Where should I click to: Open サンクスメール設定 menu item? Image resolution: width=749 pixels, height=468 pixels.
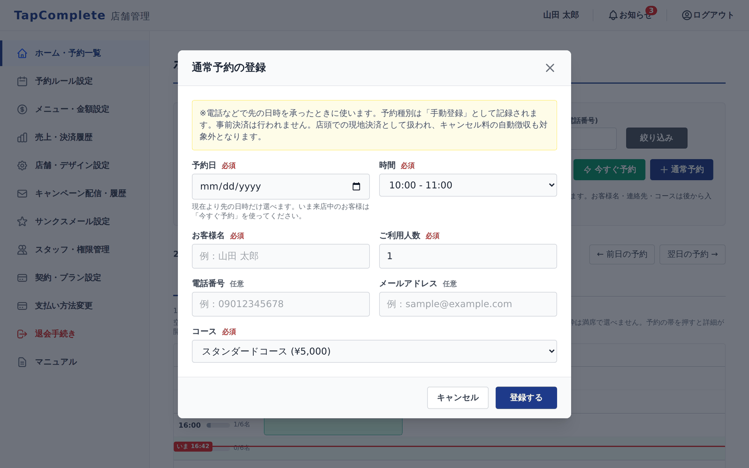click(x=75, y=222)
